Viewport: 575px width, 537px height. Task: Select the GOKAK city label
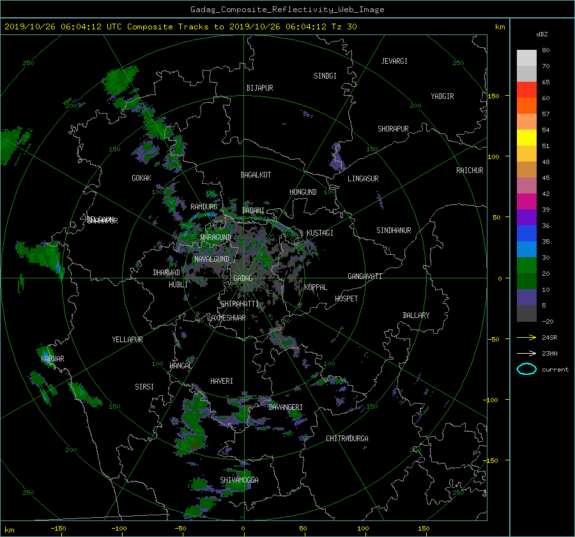[141, 178]
